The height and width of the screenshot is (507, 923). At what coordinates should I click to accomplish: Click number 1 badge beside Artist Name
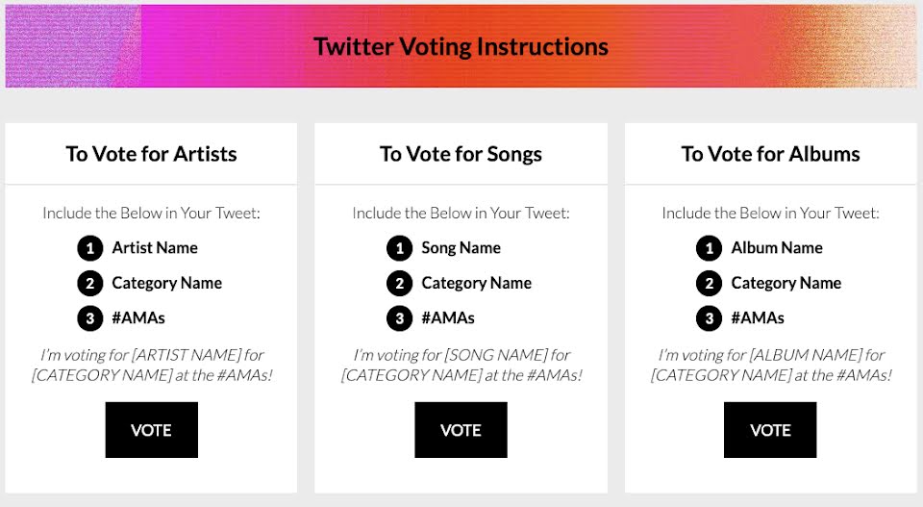point(90,248)
